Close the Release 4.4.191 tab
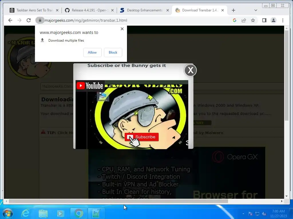Viewport: 293px width, 219px height. (x=112, y=10)
